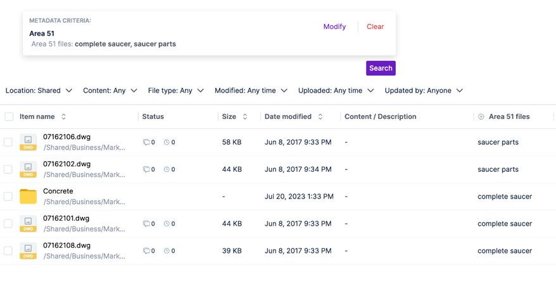Toggle the select-all checkbox in header

tap(9, 117)
